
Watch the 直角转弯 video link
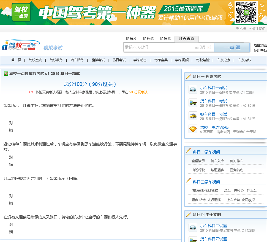pyautogui.click(x=237, y=170)
